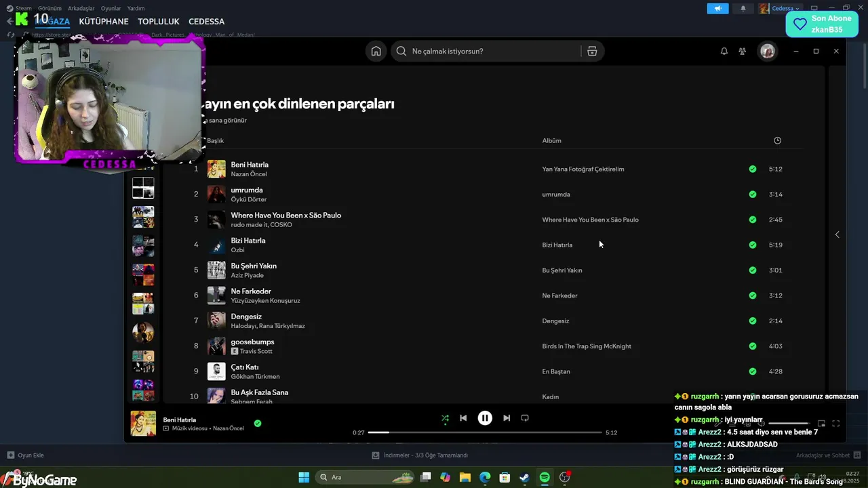Screen dimensions: 868x488
Task: Open Spotify profile avatar menu
Action: click(767, 52)
